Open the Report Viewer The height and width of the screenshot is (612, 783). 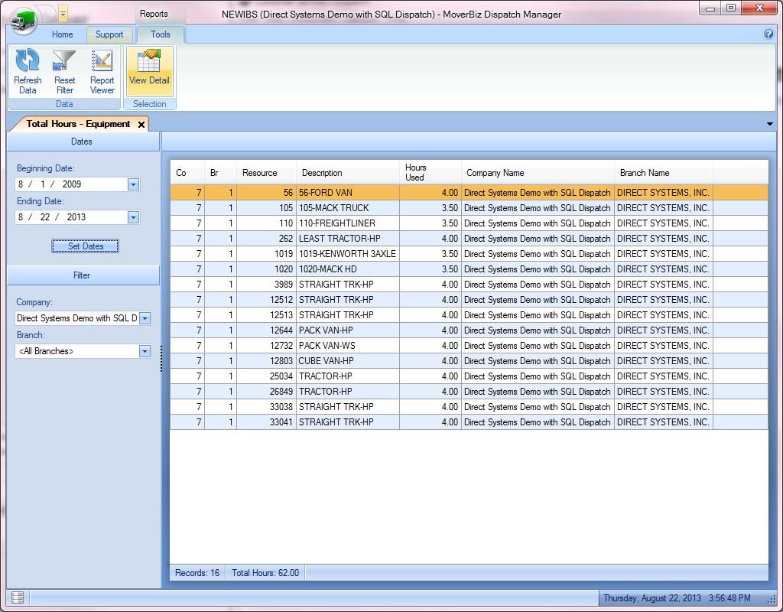tap(102, 61)
